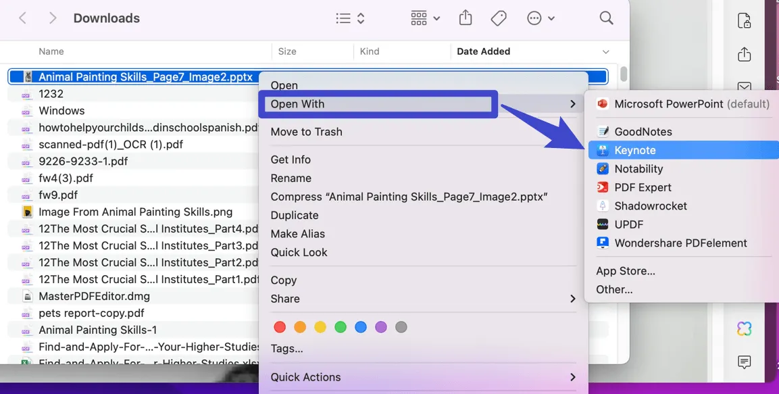Apply the orange tag color

click(300, 327)
